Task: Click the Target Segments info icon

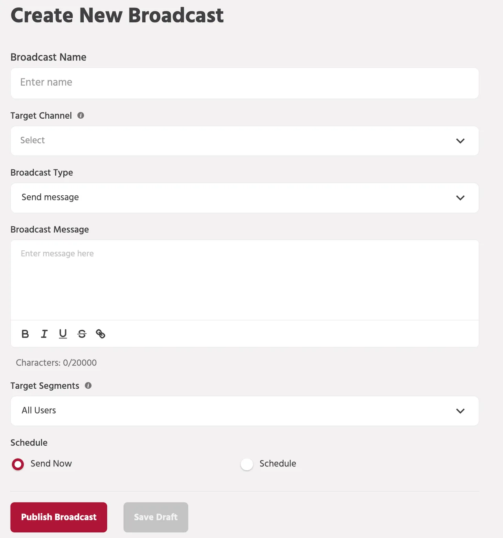Action: click(88, 386)
